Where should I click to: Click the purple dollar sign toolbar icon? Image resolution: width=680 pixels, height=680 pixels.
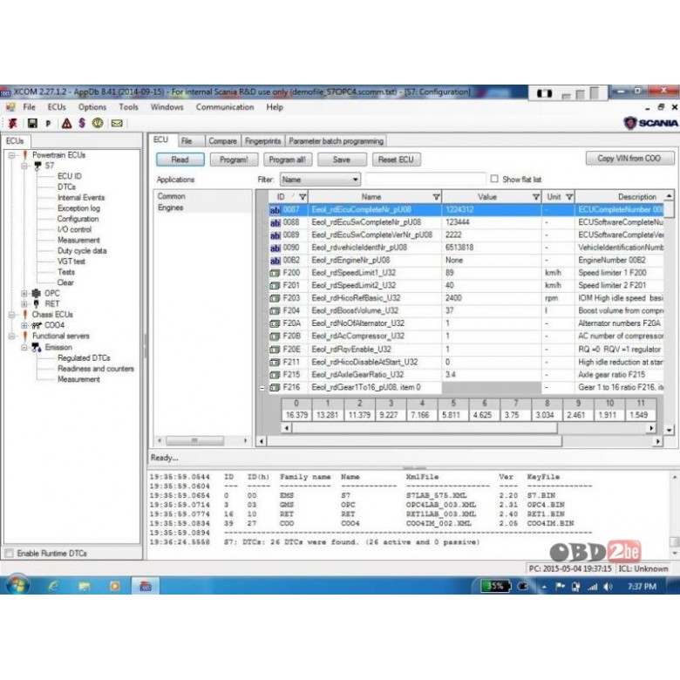pos(82,123)
